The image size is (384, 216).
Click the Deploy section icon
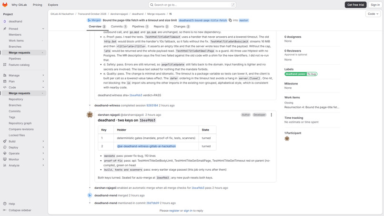(5, 147)
